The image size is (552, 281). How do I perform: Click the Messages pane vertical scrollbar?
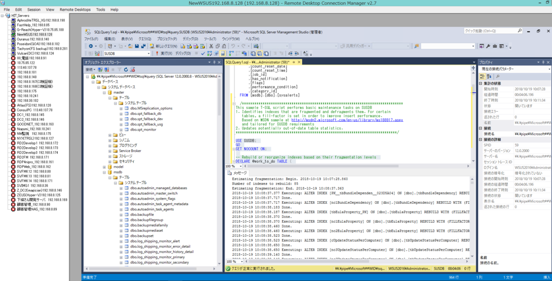click(473, 217)
